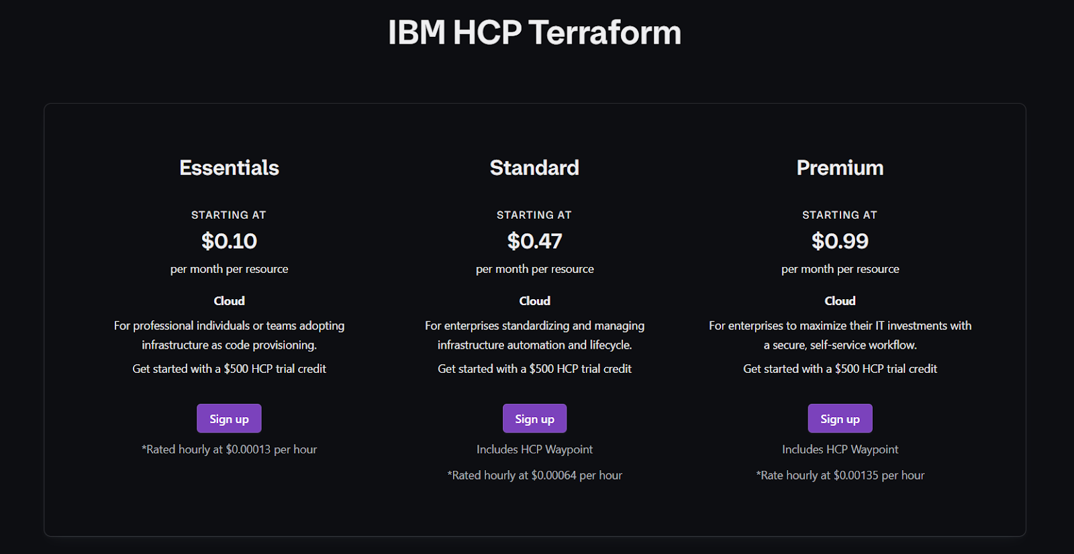Click Sign up under Standard plan
This screenshot has height=554, width=1074.
point(534,419)
